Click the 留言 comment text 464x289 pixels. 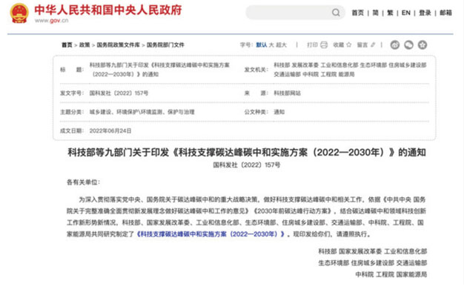coord(362,45)
